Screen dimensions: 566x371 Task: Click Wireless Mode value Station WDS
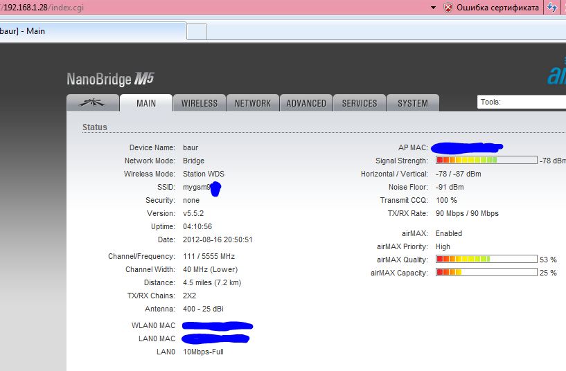[x=203, y=174]
